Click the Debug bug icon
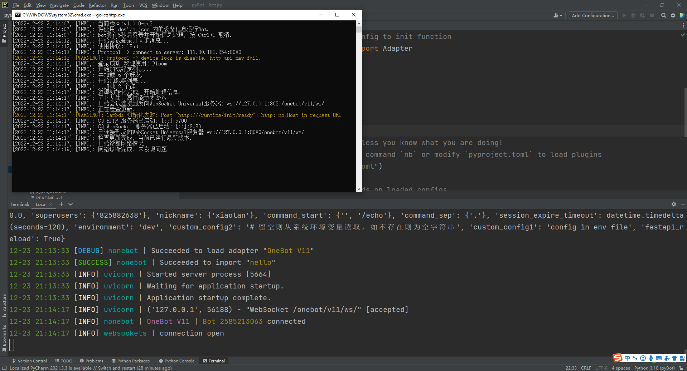 click(x=633, y=15)
